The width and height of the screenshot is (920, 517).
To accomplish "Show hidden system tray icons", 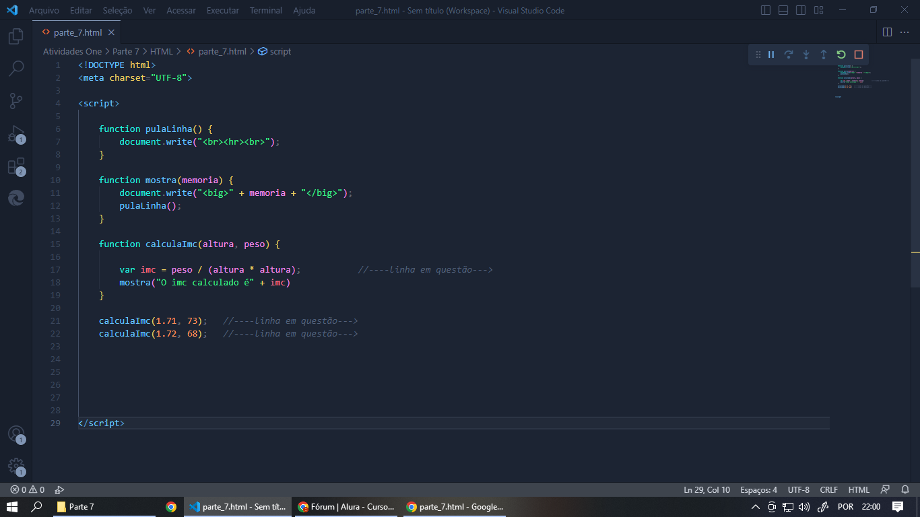I will click(756, 507).
